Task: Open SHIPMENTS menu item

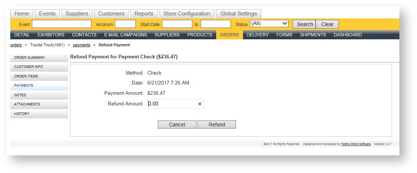Action: click(313, 35)
